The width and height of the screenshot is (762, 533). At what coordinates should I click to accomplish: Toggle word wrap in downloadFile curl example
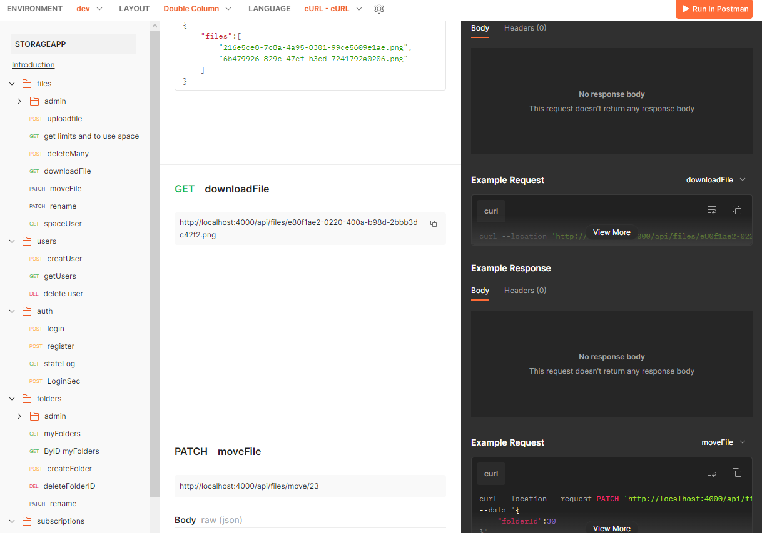712,211
